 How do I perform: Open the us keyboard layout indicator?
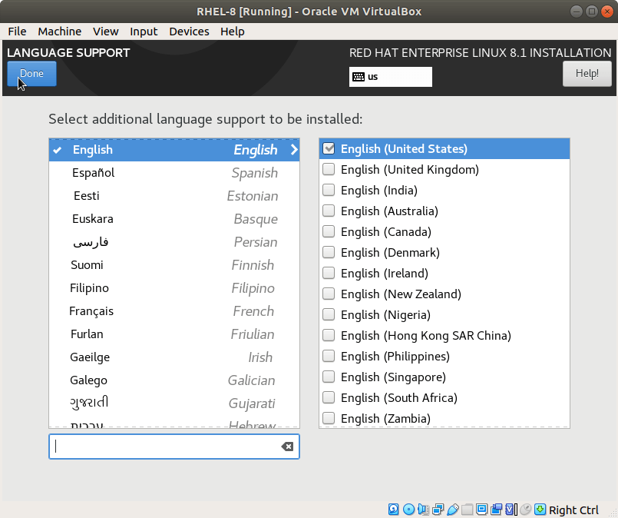390,77
